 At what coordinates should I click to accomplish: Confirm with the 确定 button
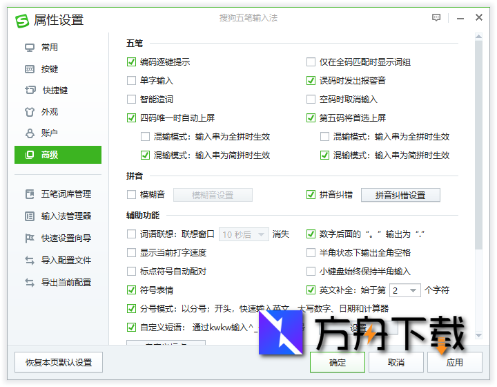(x=338, y=362)
